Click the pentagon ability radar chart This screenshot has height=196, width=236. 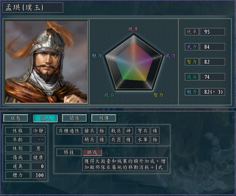point(134,62)
